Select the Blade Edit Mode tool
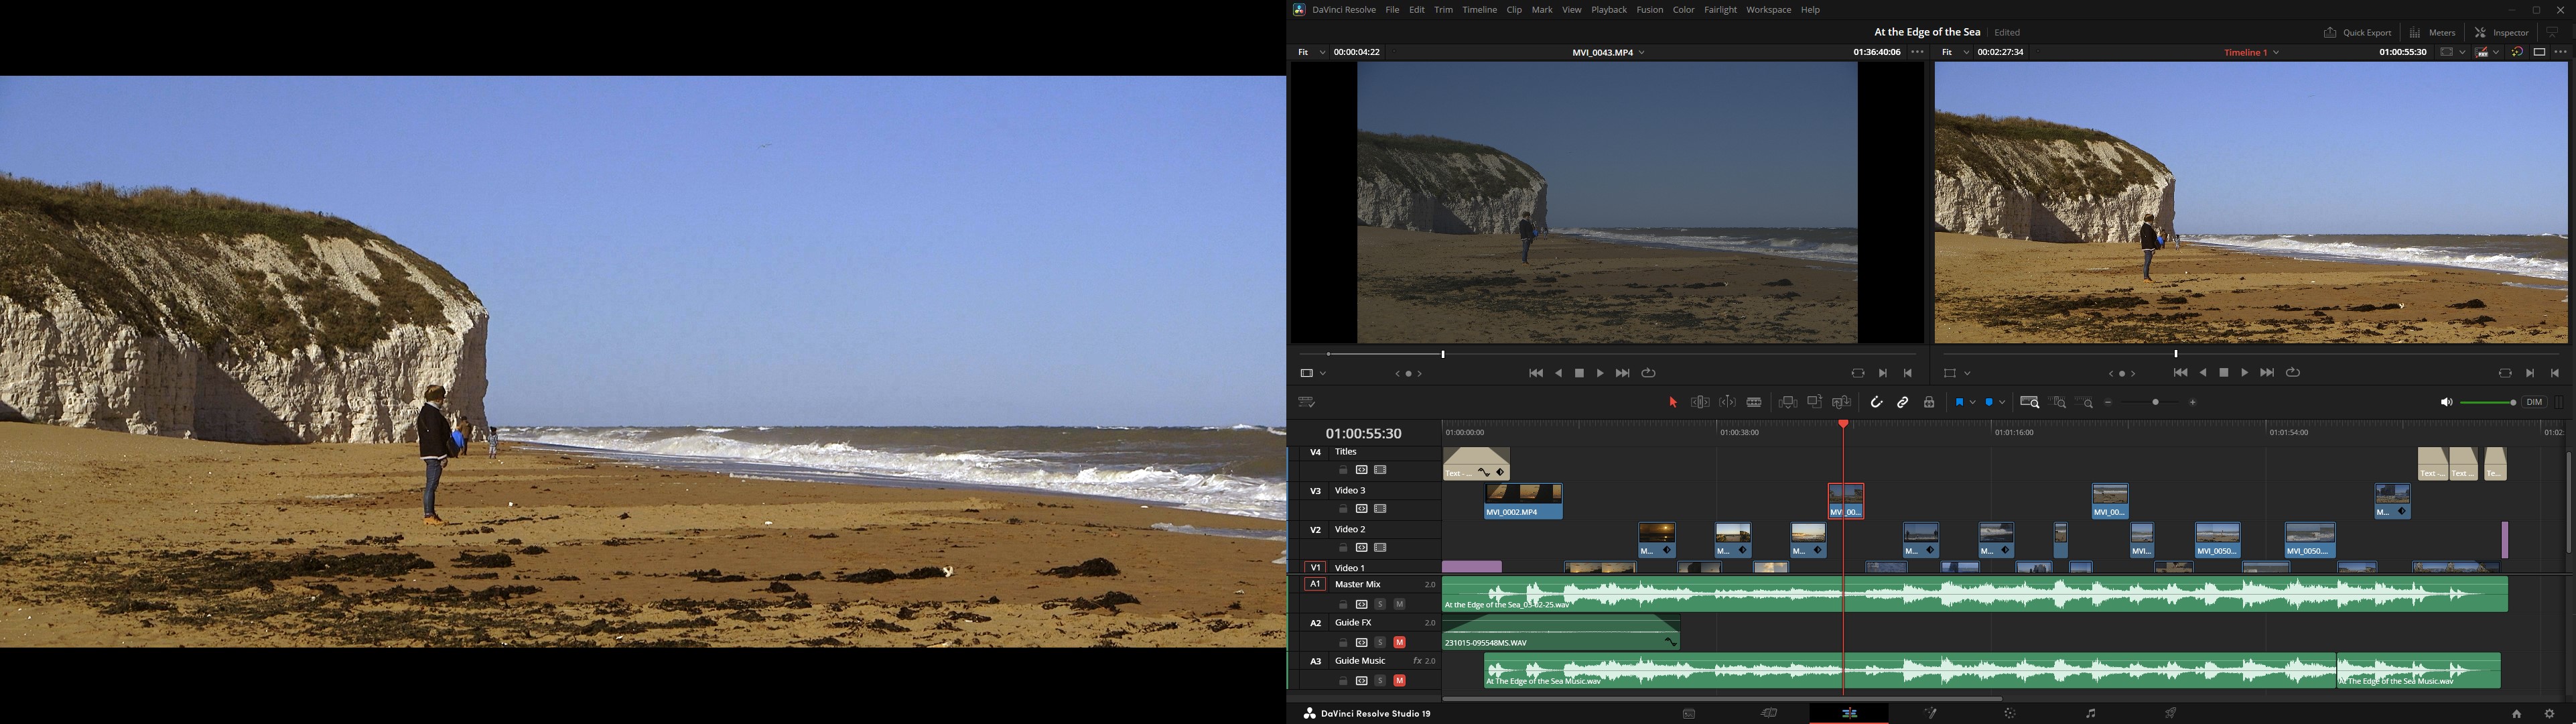 [1754, 402]
